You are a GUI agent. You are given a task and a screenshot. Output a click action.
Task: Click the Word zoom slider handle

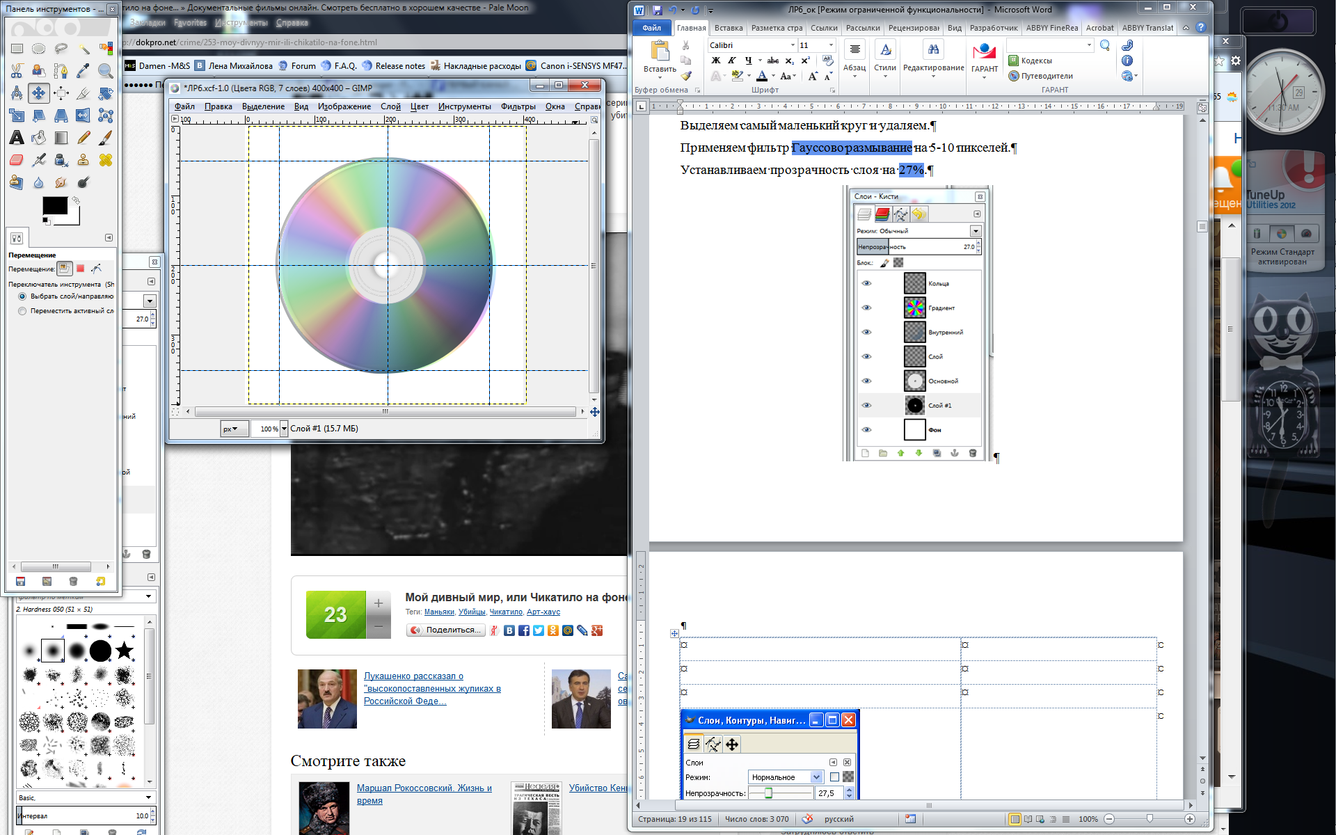click(1150, 819)
